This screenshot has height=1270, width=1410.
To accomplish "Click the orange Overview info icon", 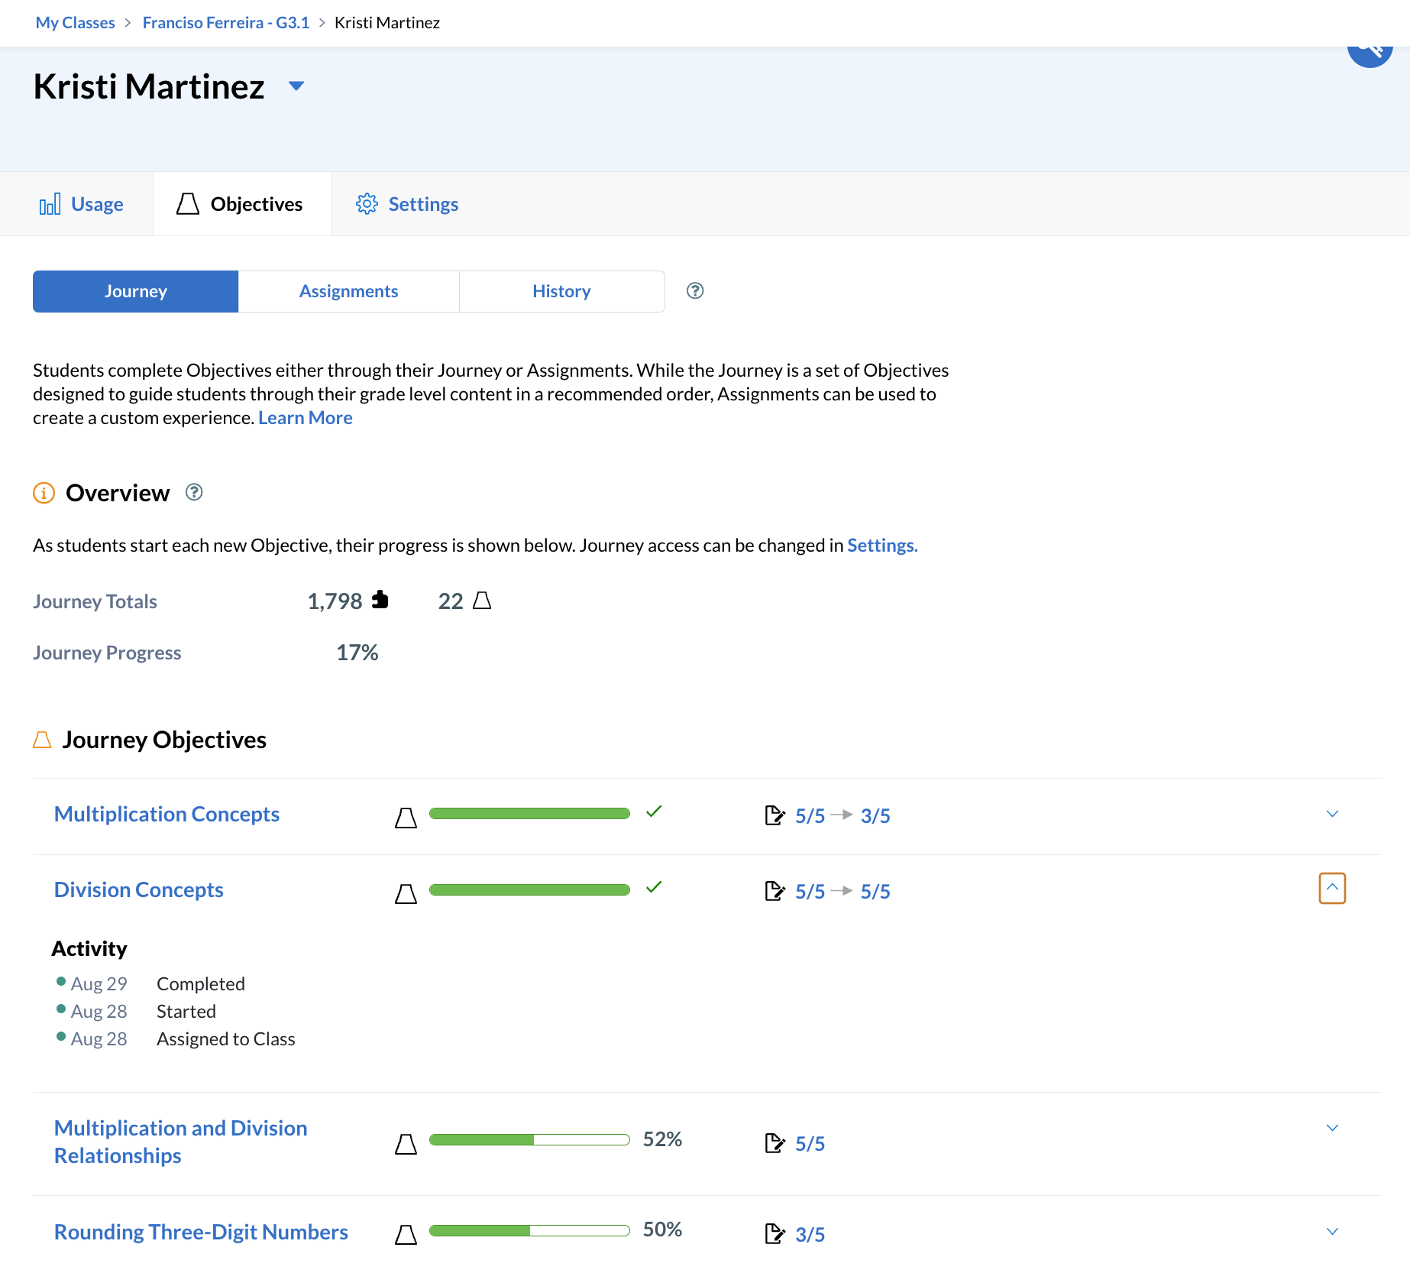I will (x=44, y=493).
